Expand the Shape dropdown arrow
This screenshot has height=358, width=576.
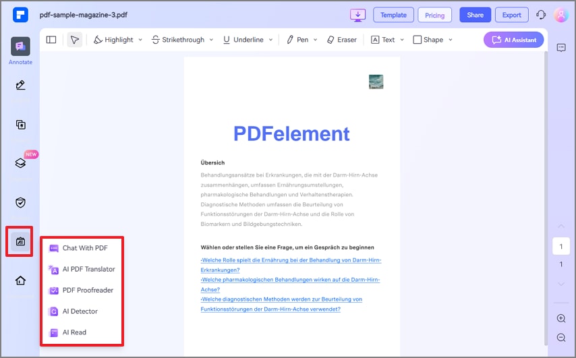[x=451, y=40]
